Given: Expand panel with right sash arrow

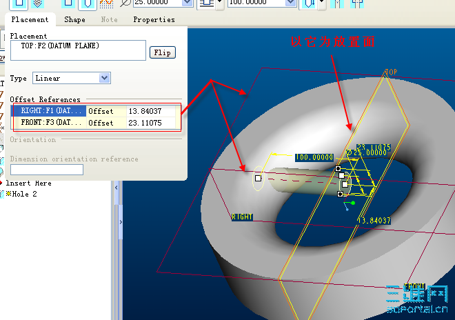Looking at the screenshot, I should (x=121, y=222).
